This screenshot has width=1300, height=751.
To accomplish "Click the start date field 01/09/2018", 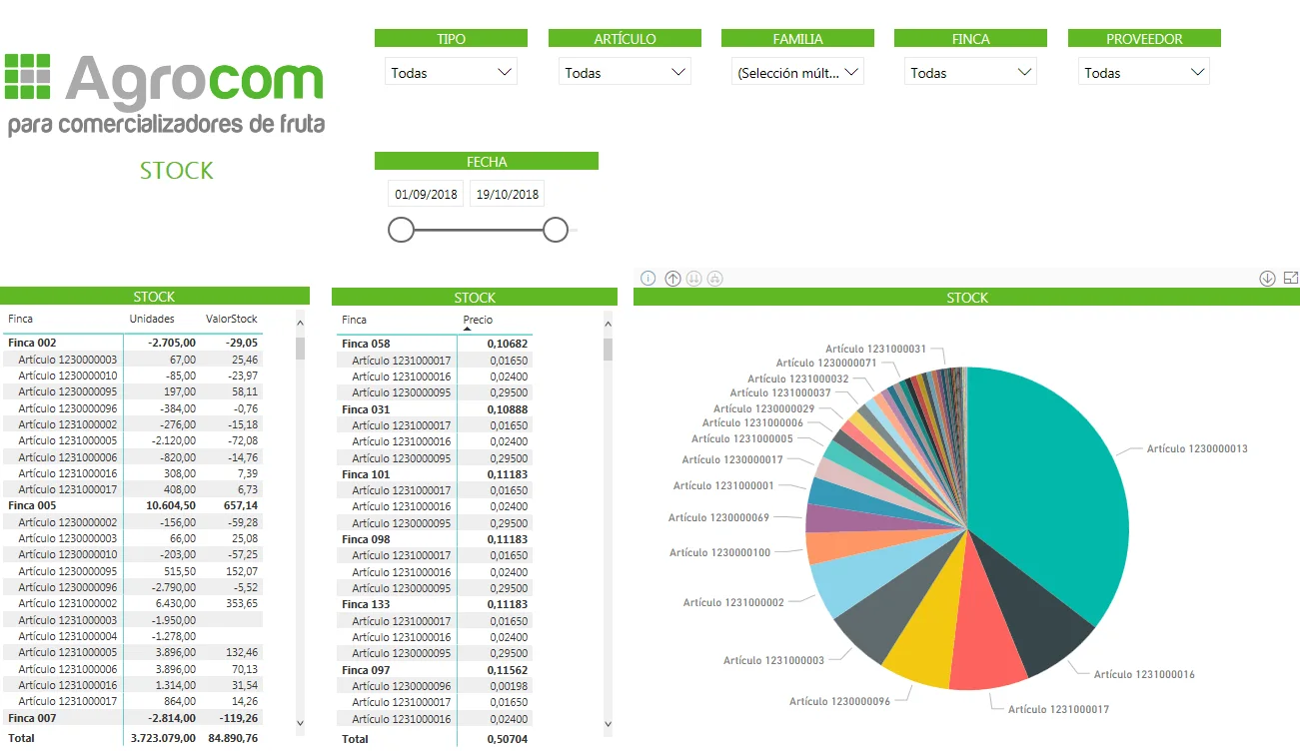I will coord(426,194).
